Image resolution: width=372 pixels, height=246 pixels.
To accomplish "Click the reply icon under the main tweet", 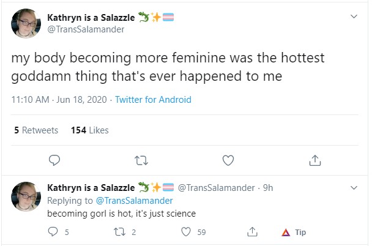I will pos(54,160).
